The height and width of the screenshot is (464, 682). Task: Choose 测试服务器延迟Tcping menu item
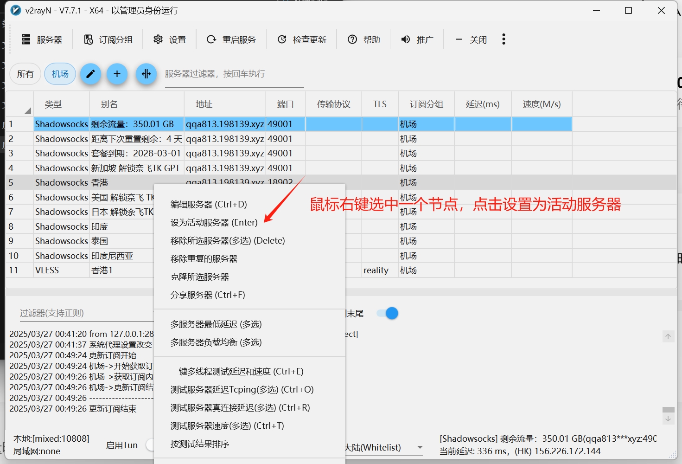(249, 389)
